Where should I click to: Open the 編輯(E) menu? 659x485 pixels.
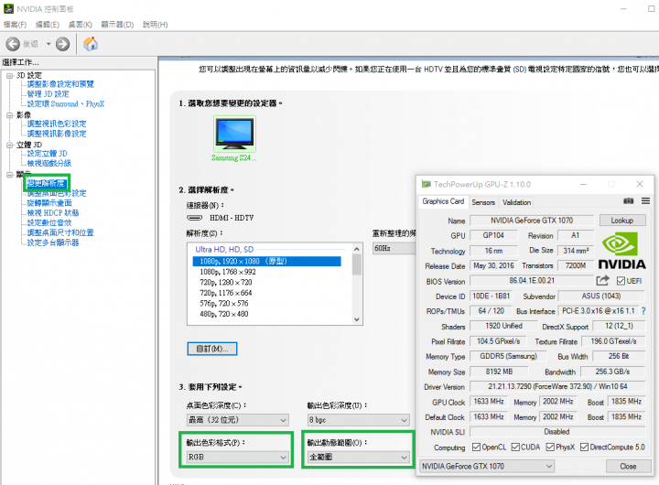click(48, 25)
